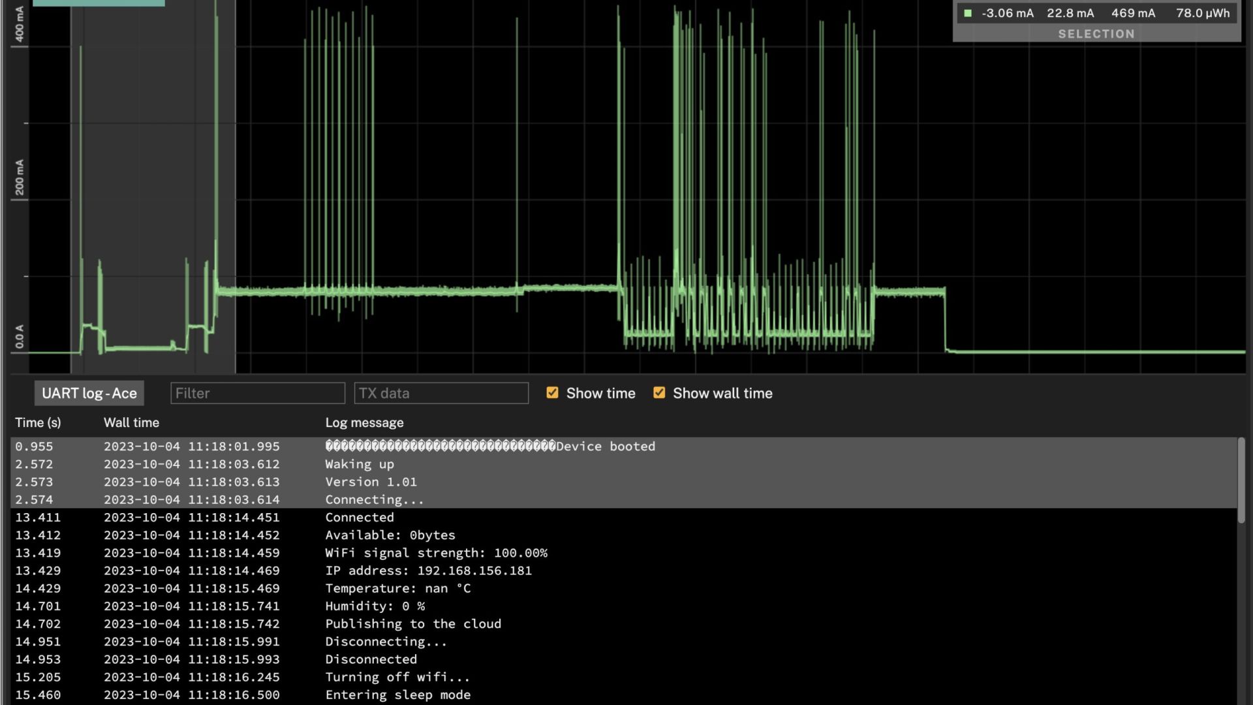Click into the Filter text field
The height and width of the screenshot is (705, 1253).
tap(257, 393)
